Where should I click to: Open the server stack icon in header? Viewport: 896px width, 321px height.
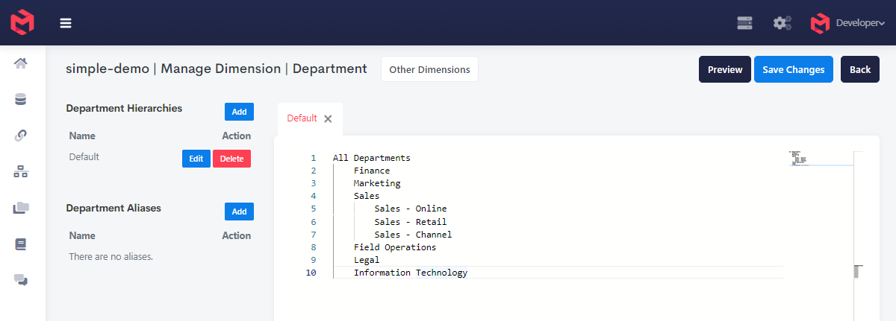[744, 23]
